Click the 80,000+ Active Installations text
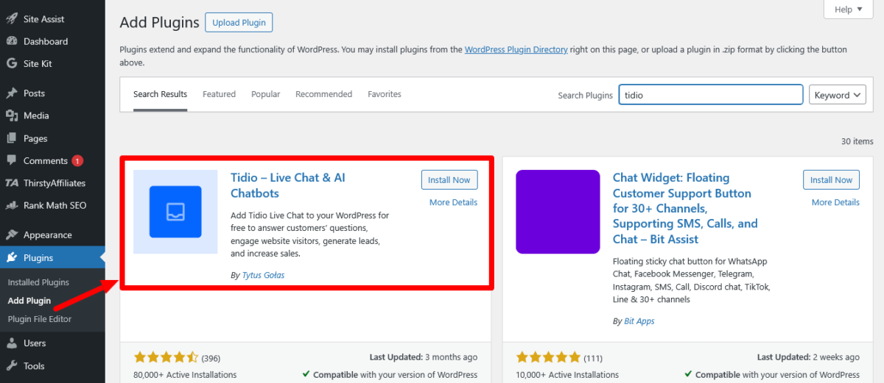Viewport: 884px width, 383px height. (x=185, y=375)
